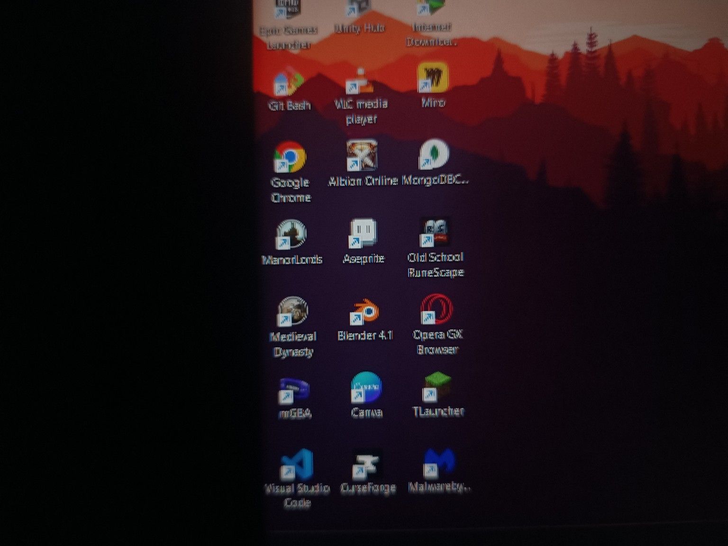This screenshot has width=728, height=546.
Task: Click the mGBA emulator icon
Action: [x=295, y=398]
